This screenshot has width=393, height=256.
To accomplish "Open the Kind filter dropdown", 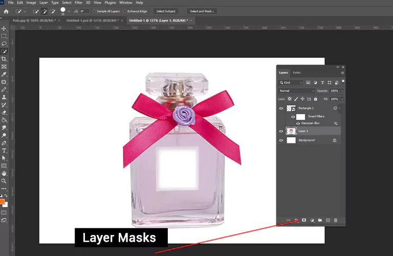I will [x=291, y=82].
